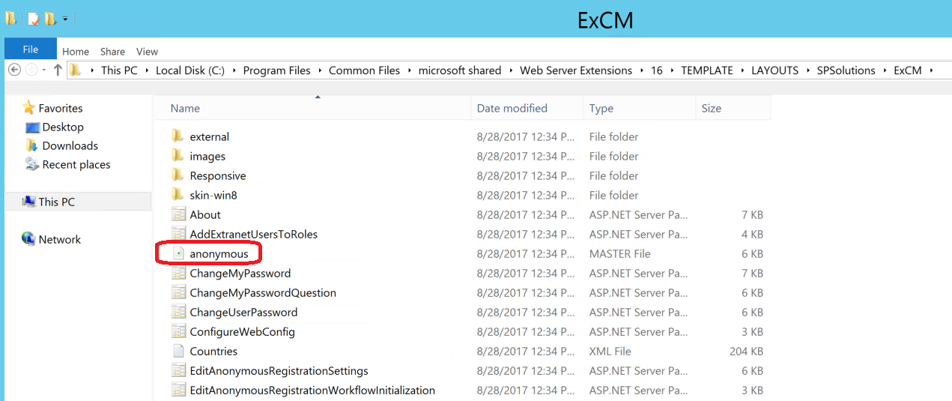This screenshot has height=401, width=952.
Task: Click the SPSolutions breadcrumb segment
Action: [846, 70]
